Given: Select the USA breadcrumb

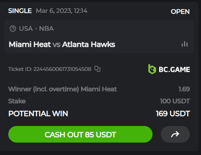Looking at the screenshot, I should tap(26, 29).
